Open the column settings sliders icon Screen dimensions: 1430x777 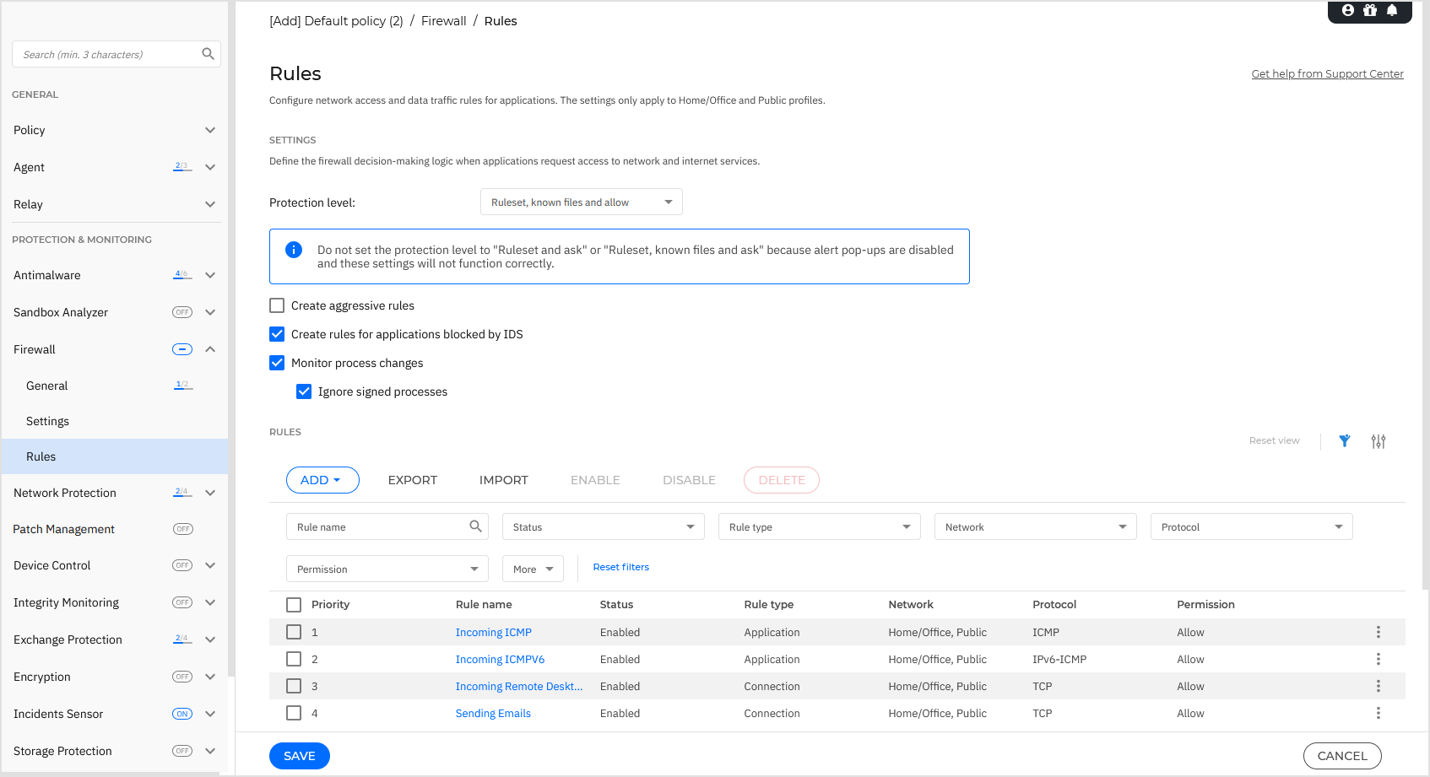point(1378,441)
